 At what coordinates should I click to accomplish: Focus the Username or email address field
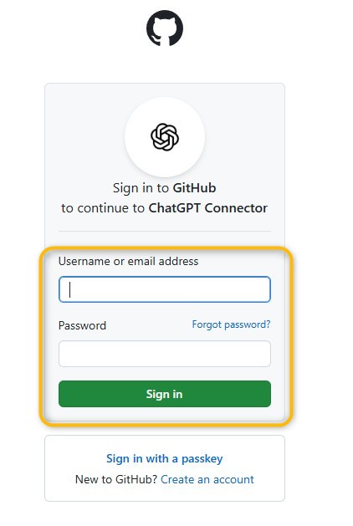pos(165,289)
